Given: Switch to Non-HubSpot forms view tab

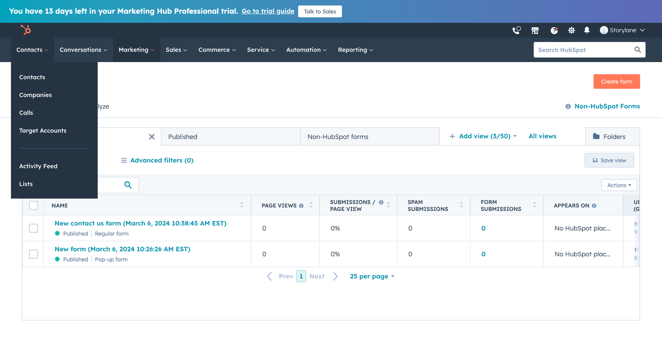Looking at the screenshot, I should pyautogui.click(x=370, y=137).
